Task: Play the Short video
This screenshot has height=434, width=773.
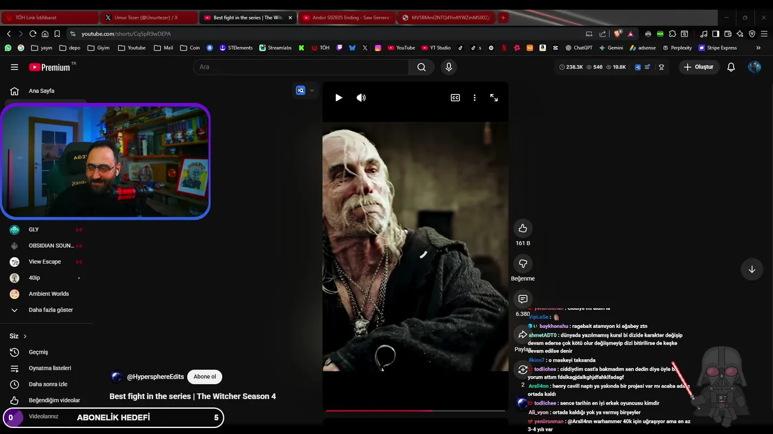Action: click(339, 98)
